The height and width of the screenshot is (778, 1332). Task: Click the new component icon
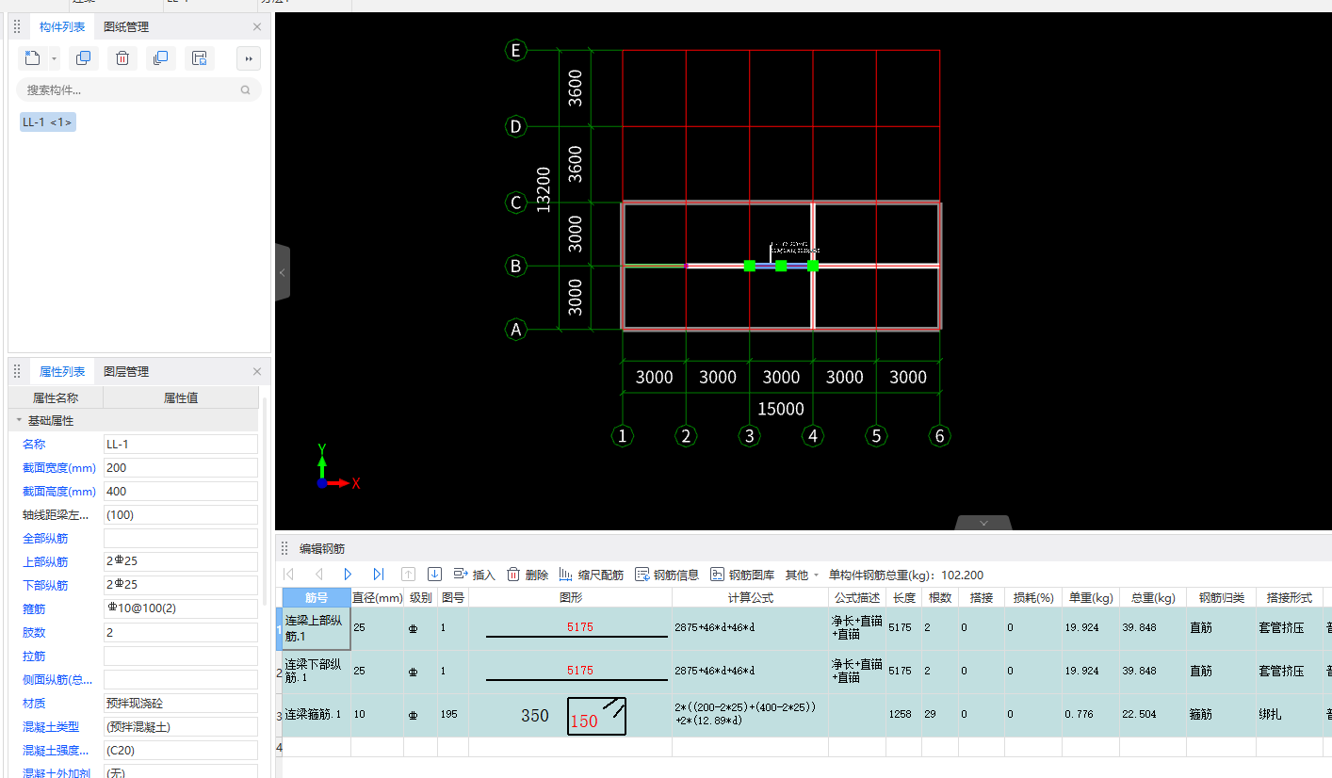pos(33,58)
